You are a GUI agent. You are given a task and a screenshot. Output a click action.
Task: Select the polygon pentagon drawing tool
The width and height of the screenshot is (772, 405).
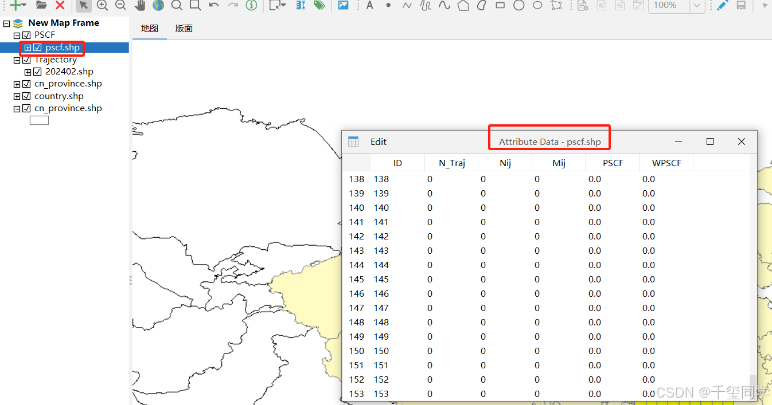(463, 5)
